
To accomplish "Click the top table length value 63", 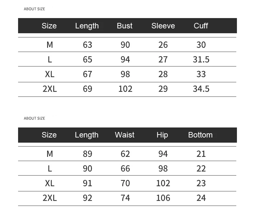I will (x=87, y=45).
